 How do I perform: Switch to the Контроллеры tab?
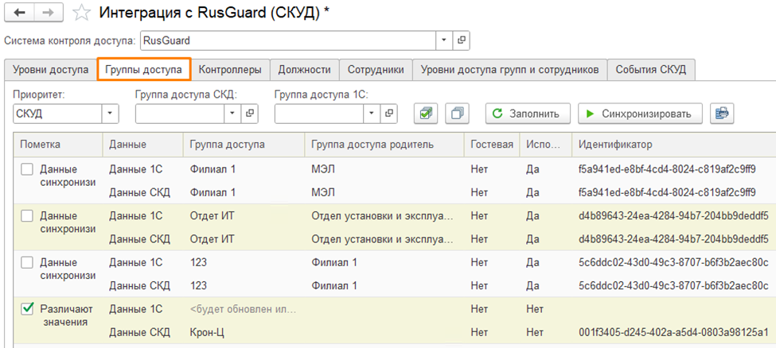[230, 70]
